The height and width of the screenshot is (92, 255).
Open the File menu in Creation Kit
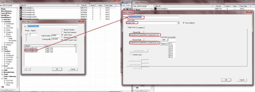(x=124, y=5)
